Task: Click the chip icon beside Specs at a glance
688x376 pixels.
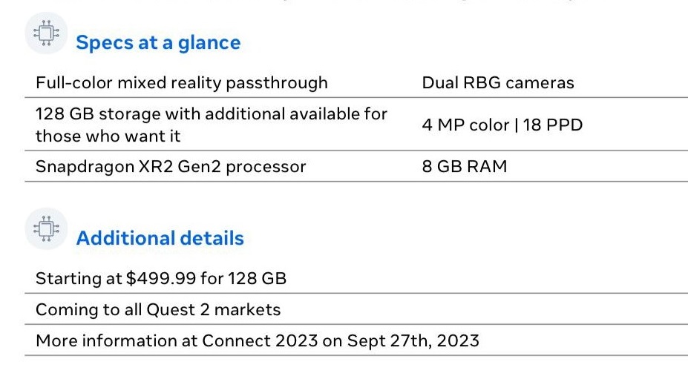Action: pyautogui.click(x=46, y=34)
